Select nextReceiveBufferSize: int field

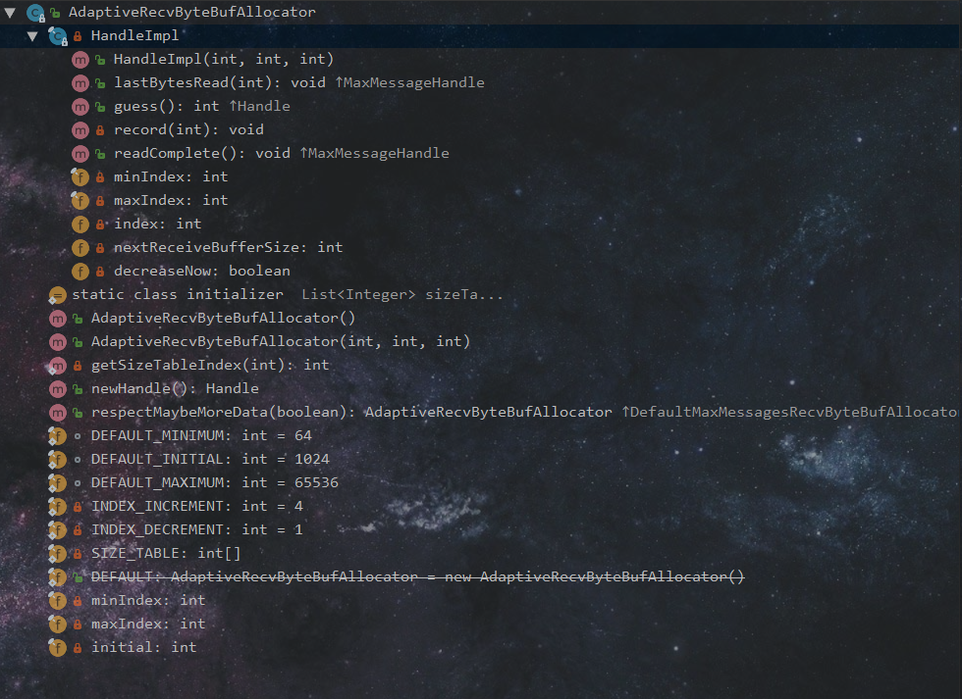click(x=228, y=247)
